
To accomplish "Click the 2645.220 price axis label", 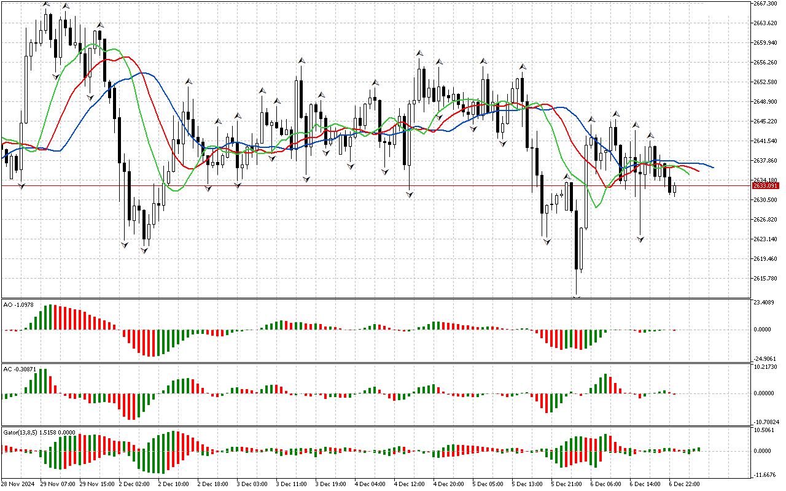I will coord(766,122).
